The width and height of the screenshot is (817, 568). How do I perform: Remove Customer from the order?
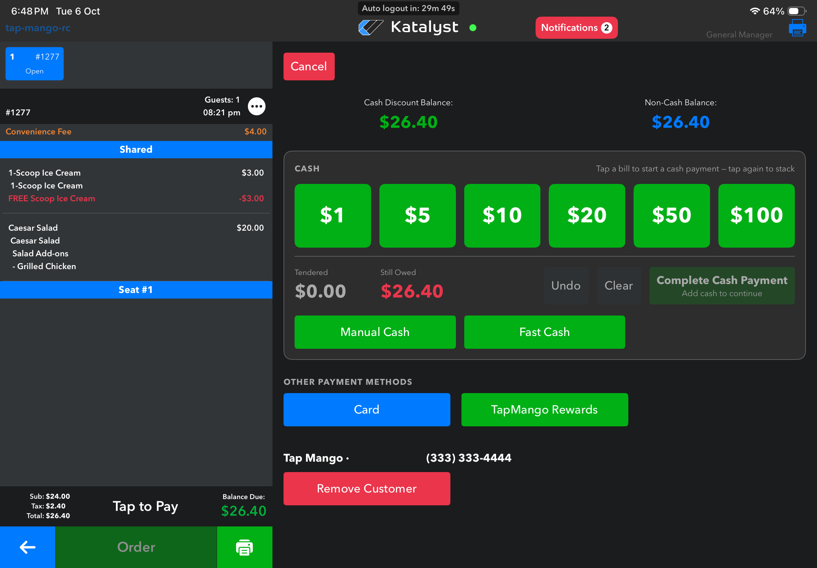click(367, 489)
